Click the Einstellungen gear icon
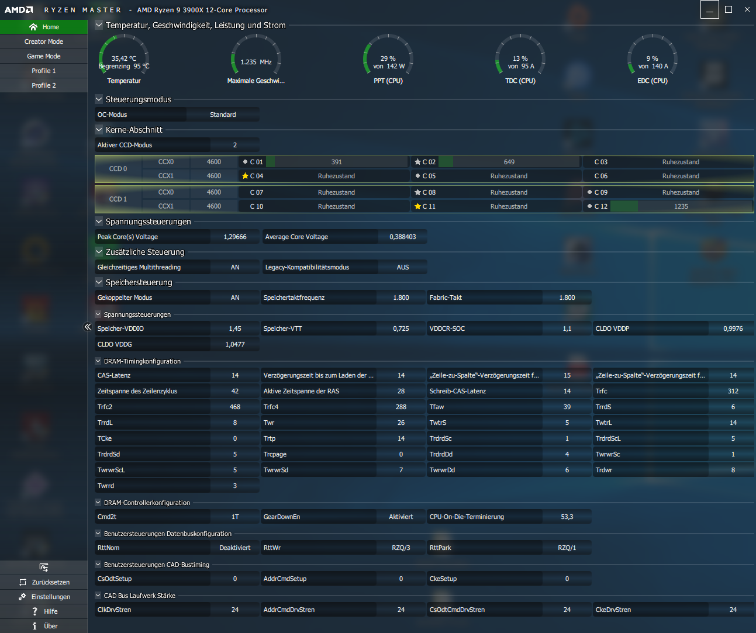 point(22,597)
